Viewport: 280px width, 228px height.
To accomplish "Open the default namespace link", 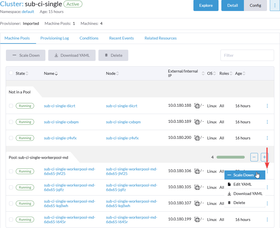I will tap(28, 12).
